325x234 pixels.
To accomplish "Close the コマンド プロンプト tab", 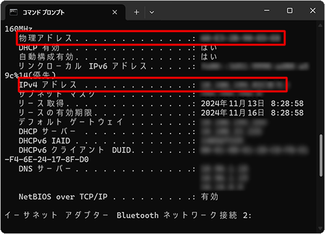I will coord(114,12).
